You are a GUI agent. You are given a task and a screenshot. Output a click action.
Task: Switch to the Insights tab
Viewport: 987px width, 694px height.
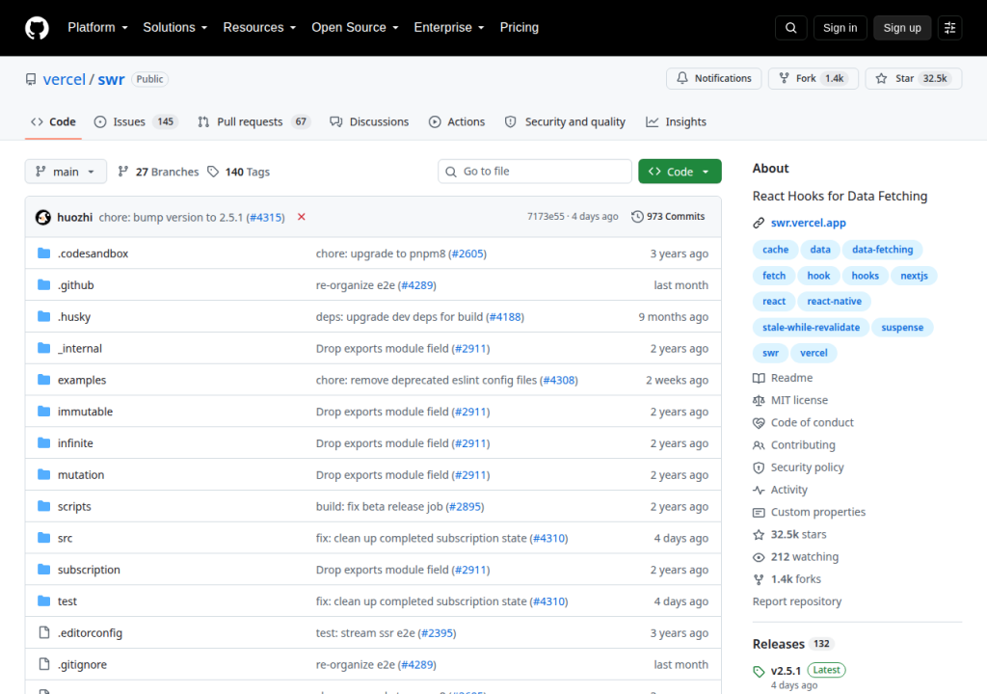point(676,121)
